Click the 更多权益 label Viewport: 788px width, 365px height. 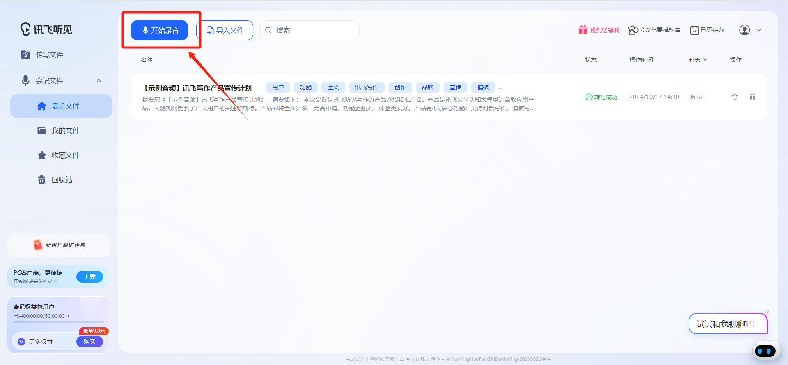(41, 342)
